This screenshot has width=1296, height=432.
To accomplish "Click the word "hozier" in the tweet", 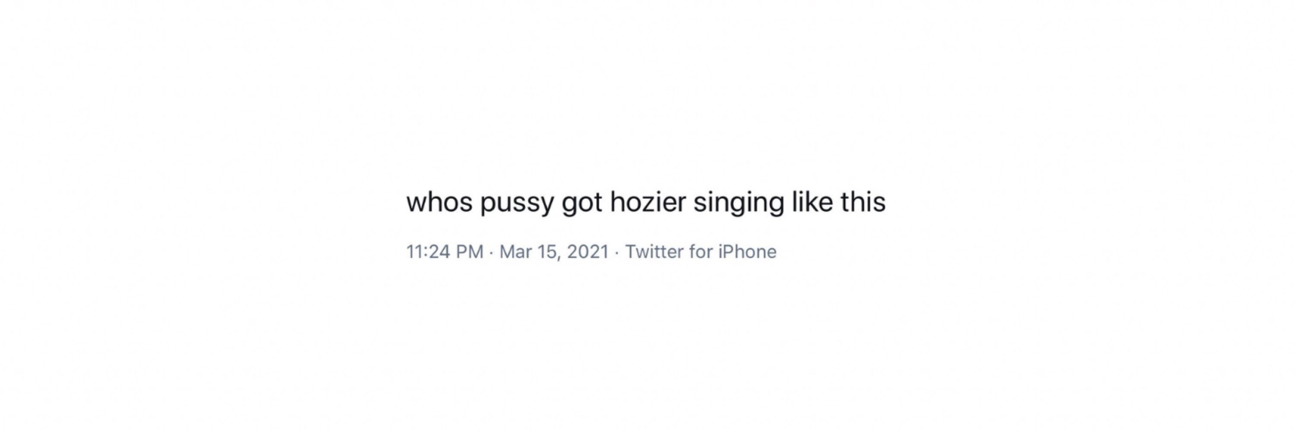I will coord(648,201).
